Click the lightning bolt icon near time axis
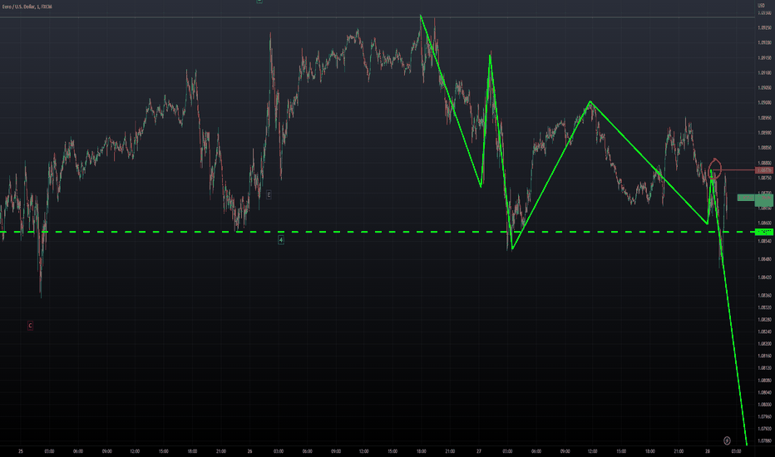Screen dimensions: 775x457 coord(727,440)
